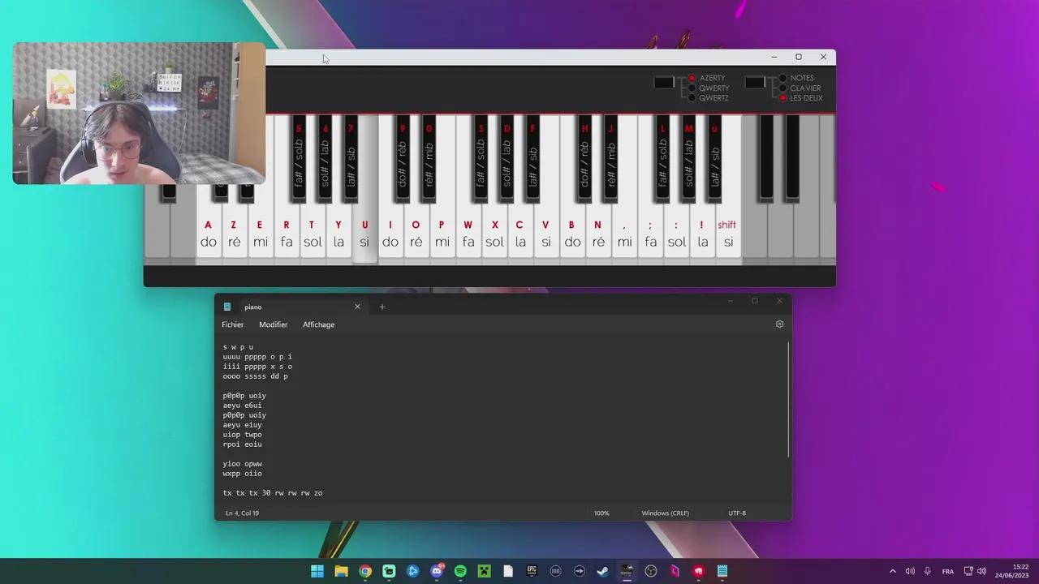Choose the CLAVIER display option
Viewport: 1039px width, 584px height.
[x=783, y=88]
